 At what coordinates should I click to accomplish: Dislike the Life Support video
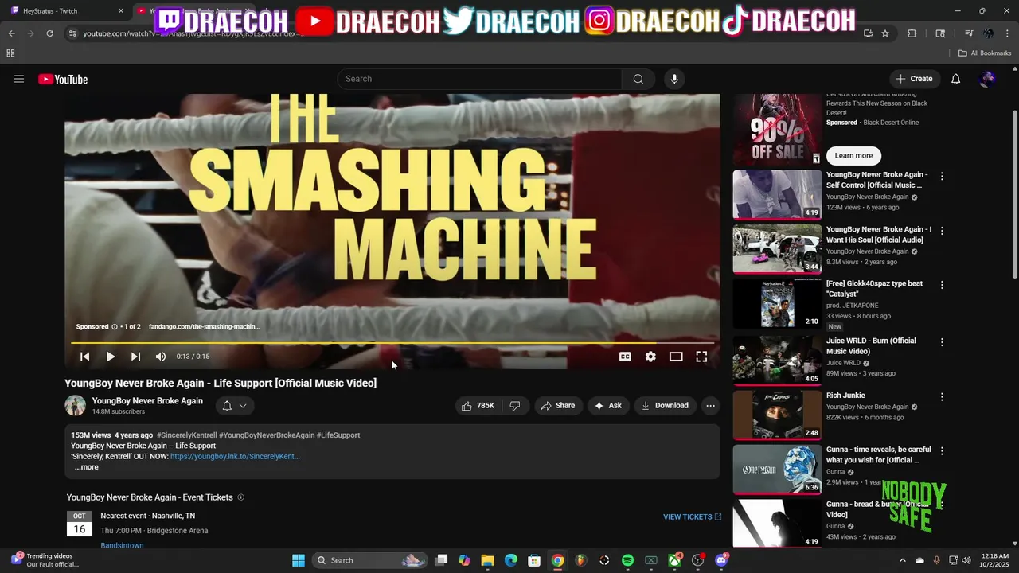click(515, 406)
